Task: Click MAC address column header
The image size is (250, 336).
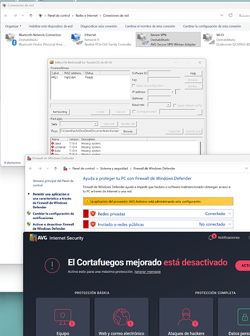Action: point(73,73)
